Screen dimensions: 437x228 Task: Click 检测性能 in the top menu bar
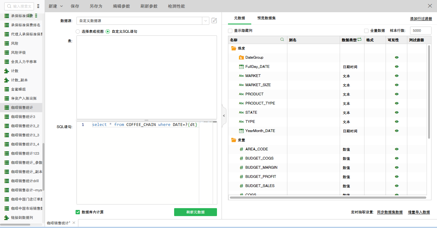(176, 6)
